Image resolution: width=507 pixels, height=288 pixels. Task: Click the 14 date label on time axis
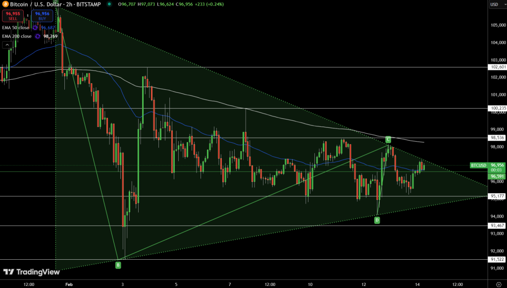pos(417,285)
